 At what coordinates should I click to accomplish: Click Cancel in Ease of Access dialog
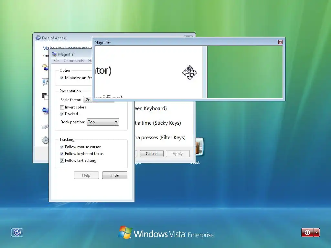click(x=152, y=153)
